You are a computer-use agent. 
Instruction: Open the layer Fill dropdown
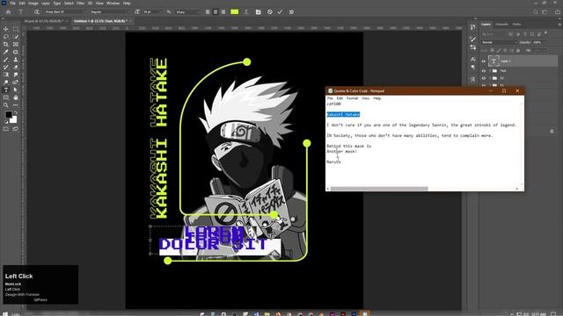(x=539, y=51)
